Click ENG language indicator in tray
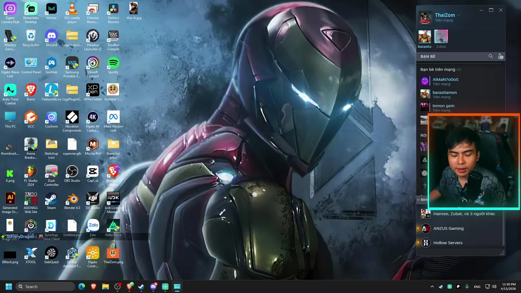 pos(477,286)
